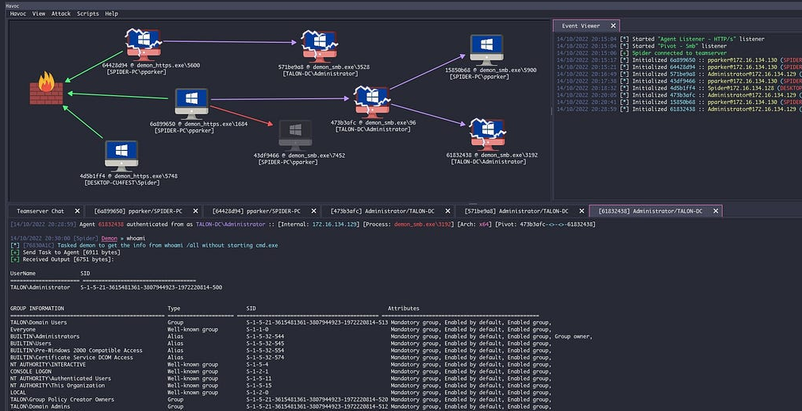Select pivot agent 473b3afc on TALON-DC

coord(371,102)
